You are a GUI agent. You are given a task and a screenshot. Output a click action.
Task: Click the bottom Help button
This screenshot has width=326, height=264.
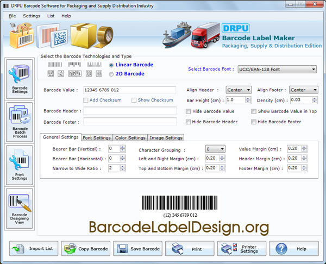[x=294, y=248]
